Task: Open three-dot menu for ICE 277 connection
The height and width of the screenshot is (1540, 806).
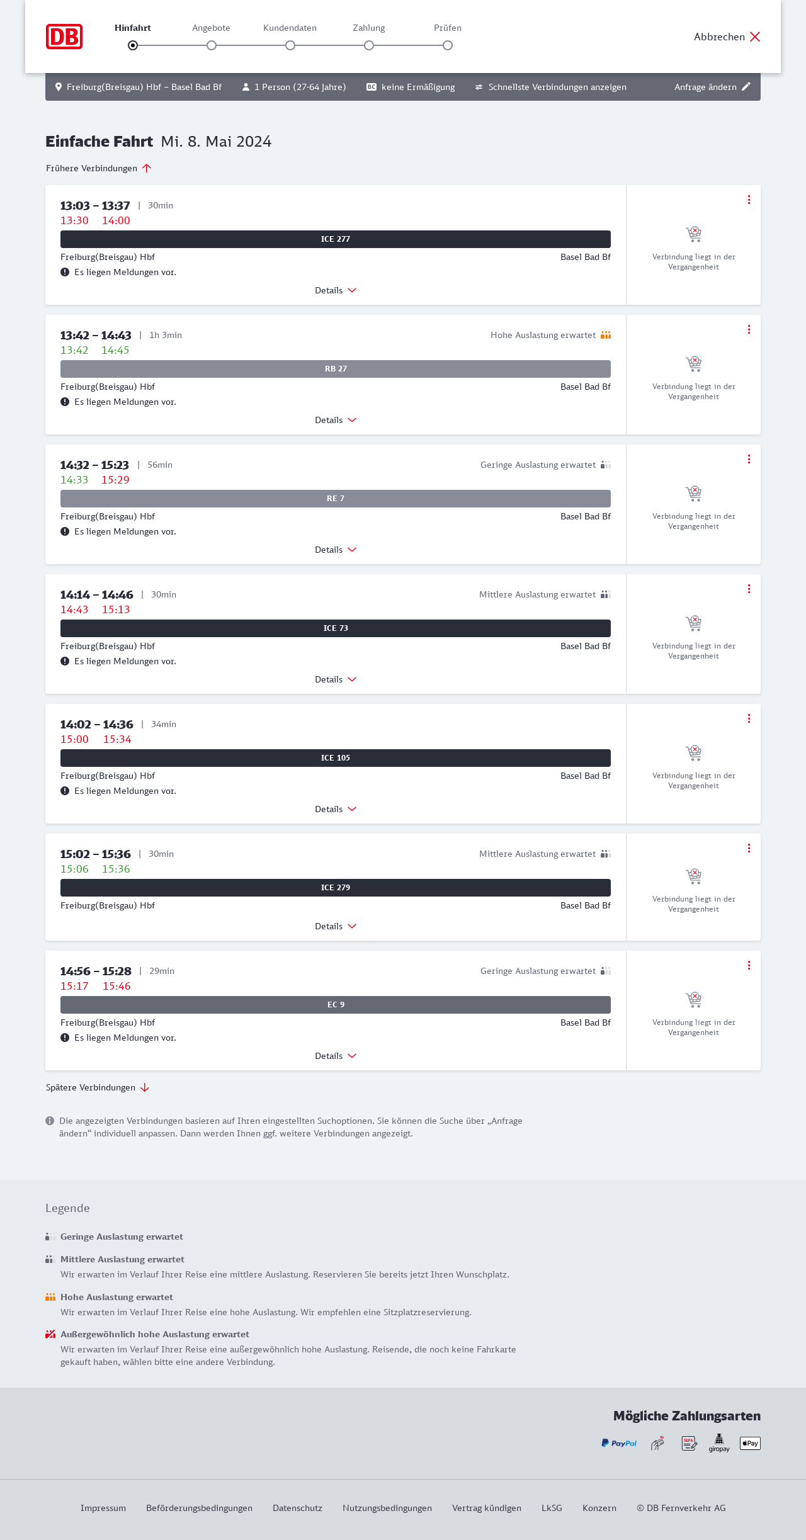Action: coord(749,200)
